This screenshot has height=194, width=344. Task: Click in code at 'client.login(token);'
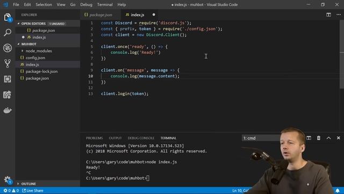pos(125,94)
